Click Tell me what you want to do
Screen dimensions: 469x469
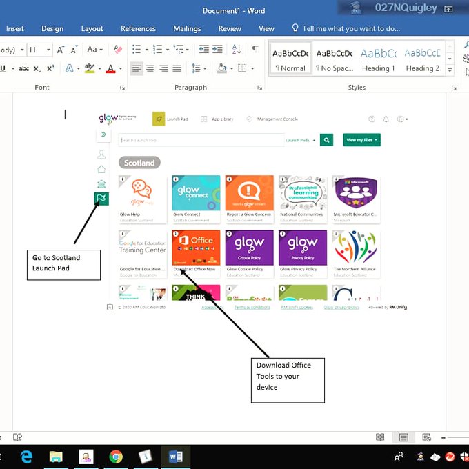[x=346, y=29]
